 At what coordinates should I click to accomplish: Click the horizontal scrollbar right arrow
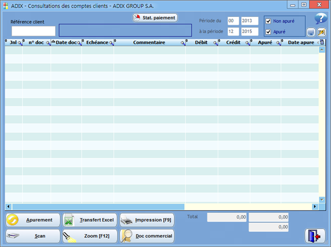(x=315, y=206)
